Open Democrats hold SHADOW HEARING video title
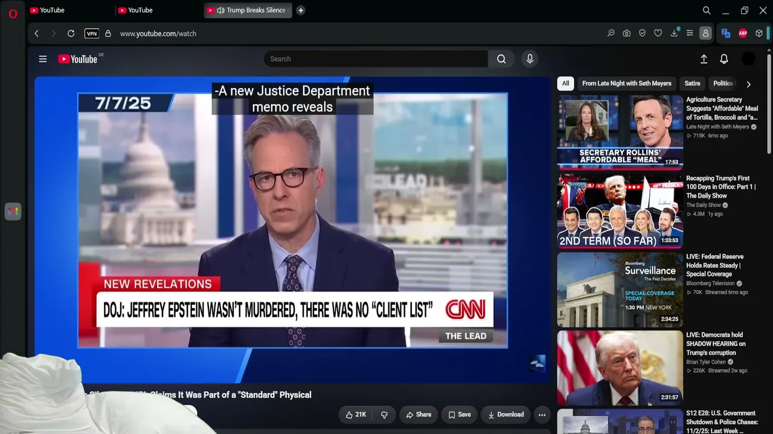This screenshot has width=773, height=434. 716,344
